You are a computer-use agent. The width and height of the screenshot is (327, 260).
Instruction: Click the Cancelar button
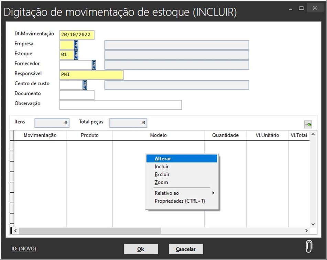click(x=186, y=249)
